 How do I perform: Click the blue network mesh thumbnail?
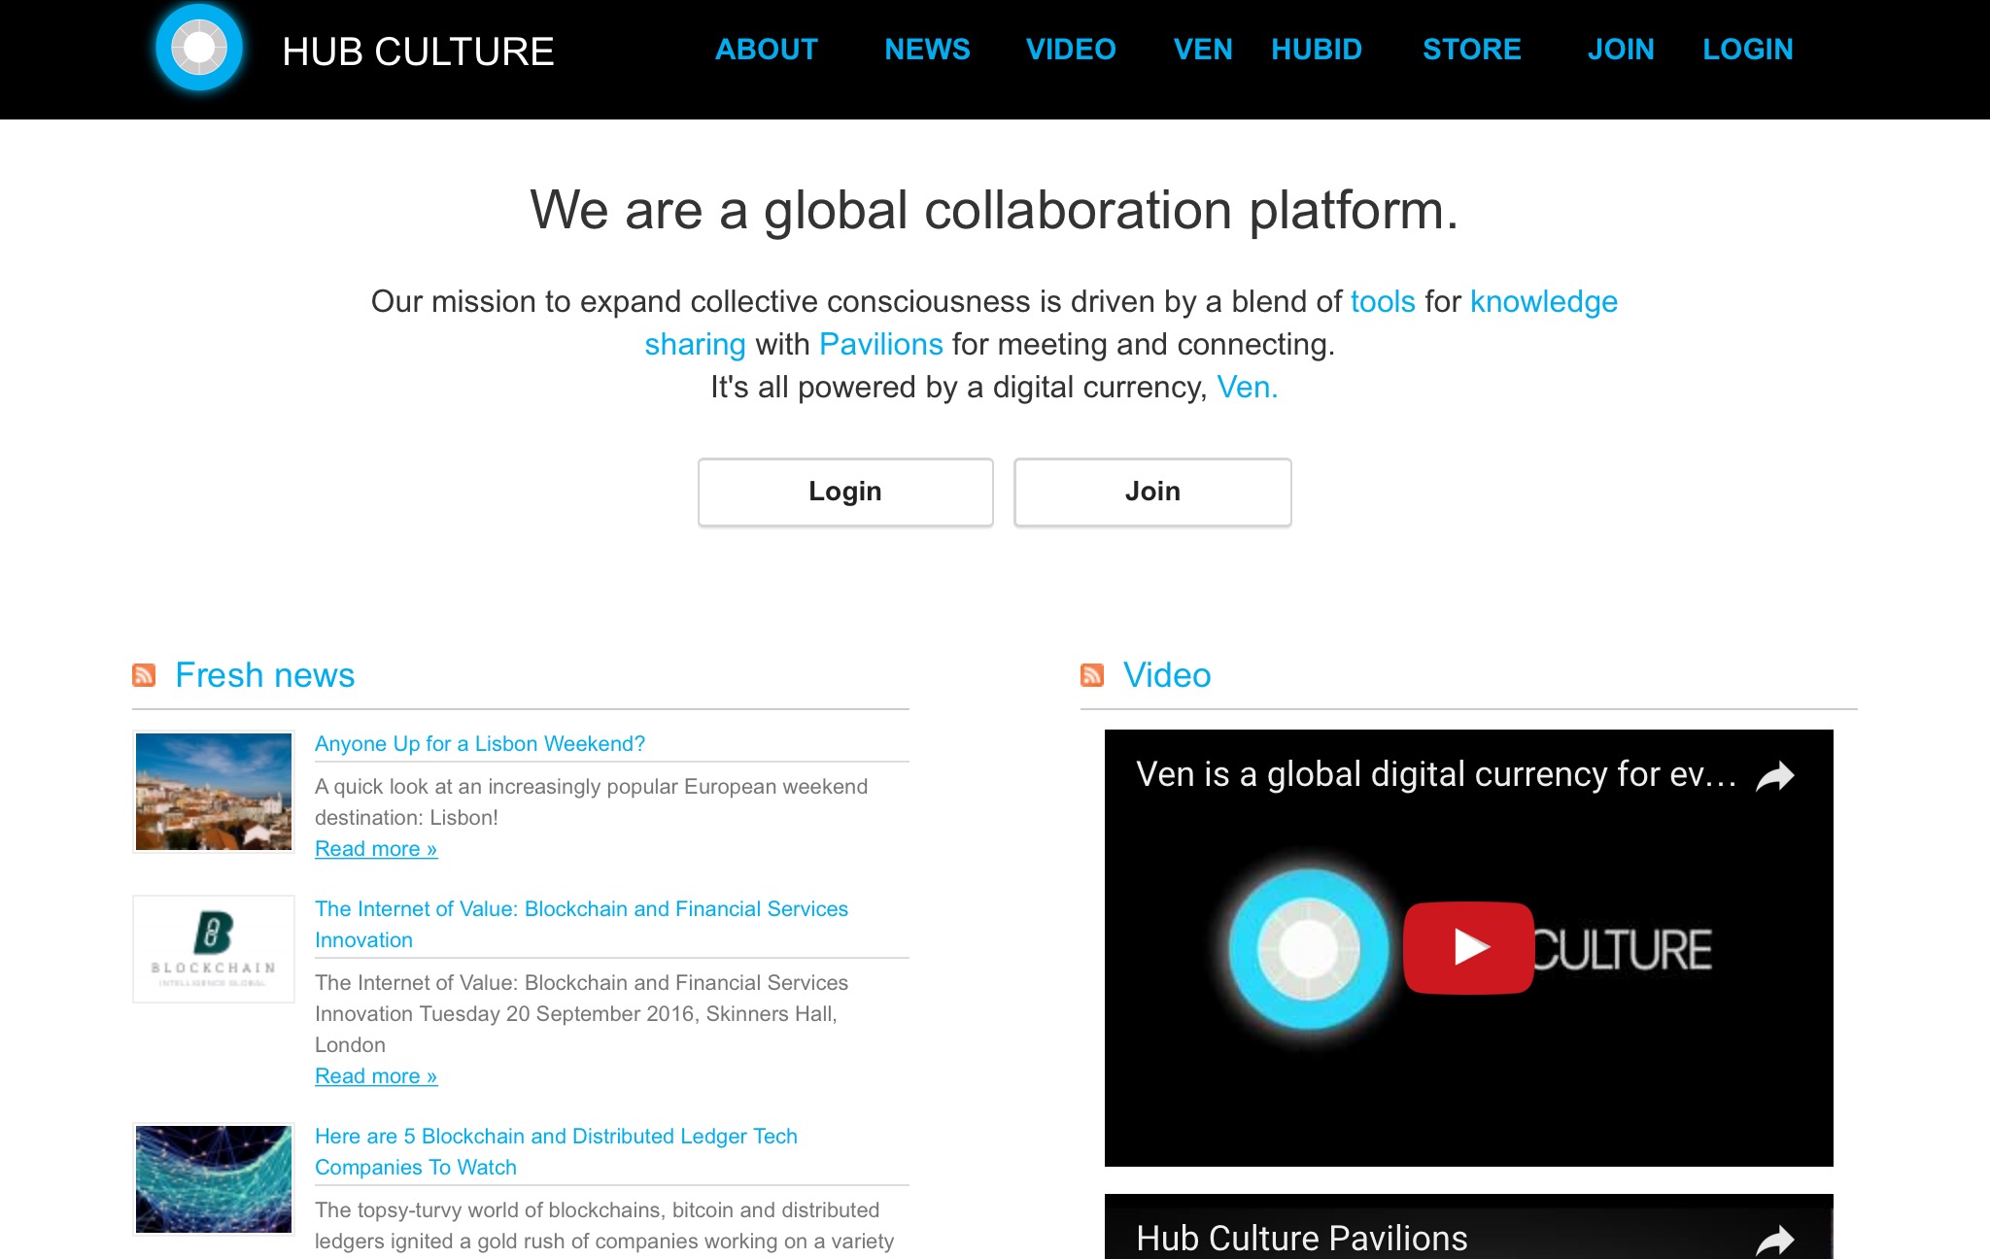coord(214,1179)
